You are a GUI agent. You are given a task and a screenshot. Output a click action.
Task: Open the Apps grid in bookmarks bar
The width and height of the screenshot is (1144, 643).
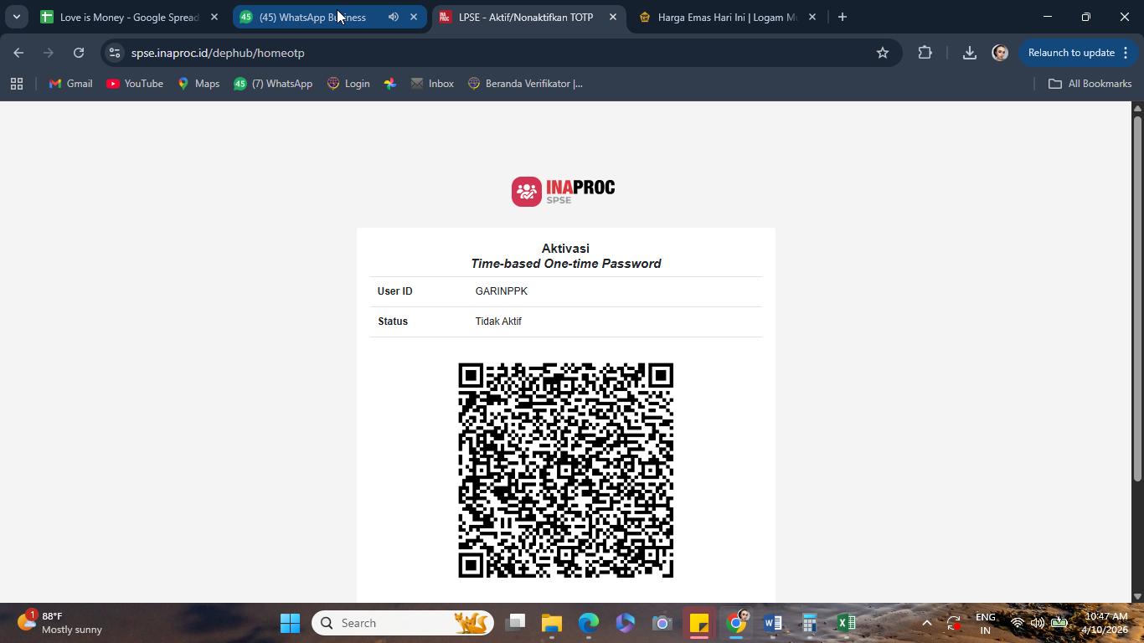pyautogui.click(x=17, y=84)
